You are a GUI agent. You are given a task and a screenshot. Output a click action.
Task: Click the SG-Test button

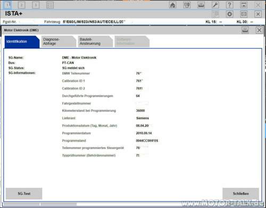pos(24,194)
